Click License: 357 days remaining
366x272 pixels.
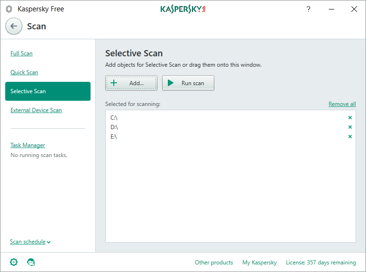pyautogui.click(x=321, y=263)
